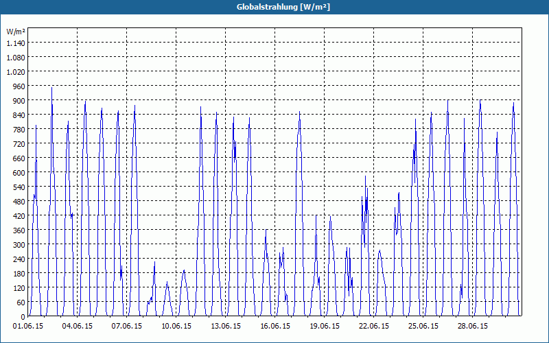Click the 13.06.15 date label
Screen dimensions: 549x343
[x=226, y=327]
